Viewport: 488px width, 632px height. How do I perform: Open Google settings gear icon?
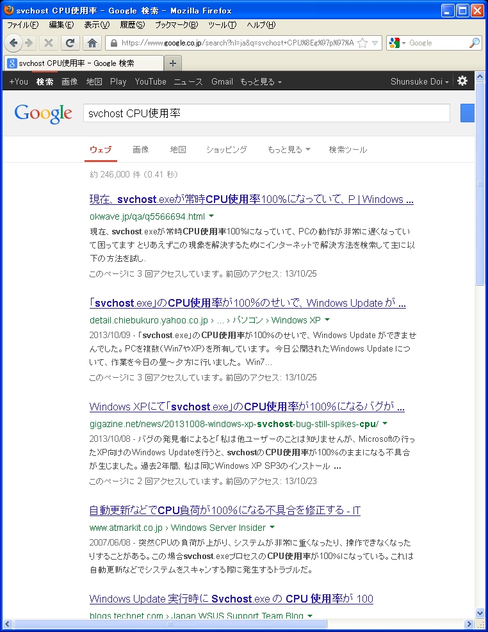click(x=462, y=81)
